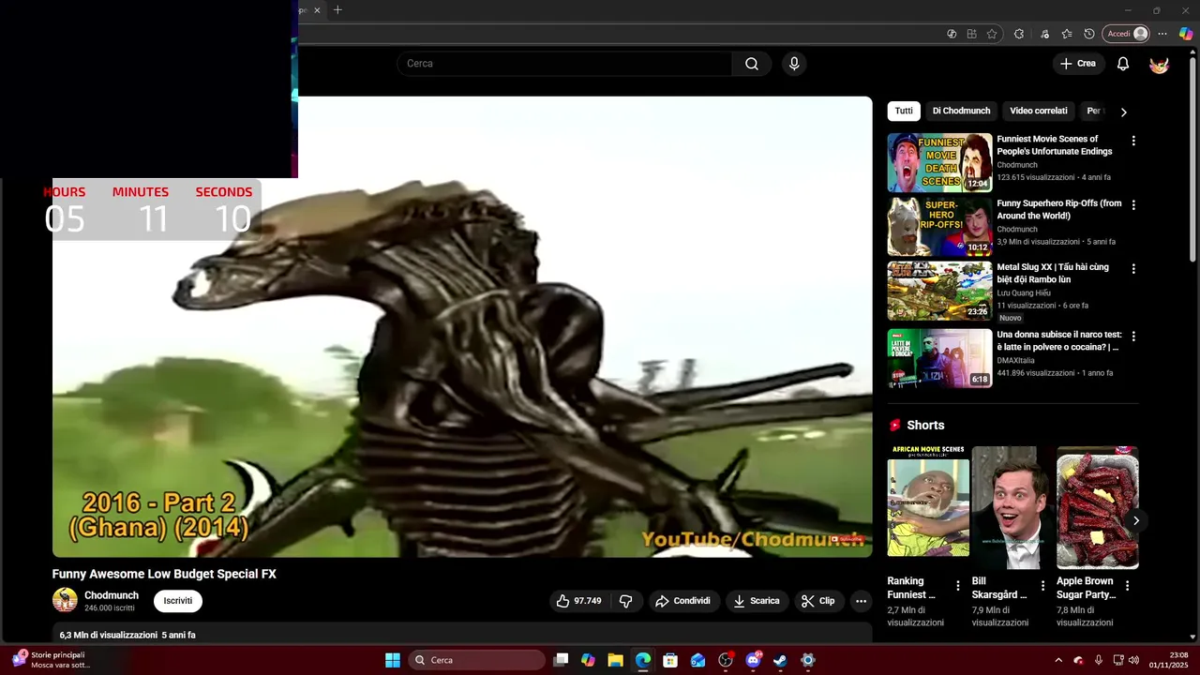Viewport: 1200px width, 675px height.
Task: Open the Storie principali news widget
Action: pyautogui.click(x=52, y=660)
